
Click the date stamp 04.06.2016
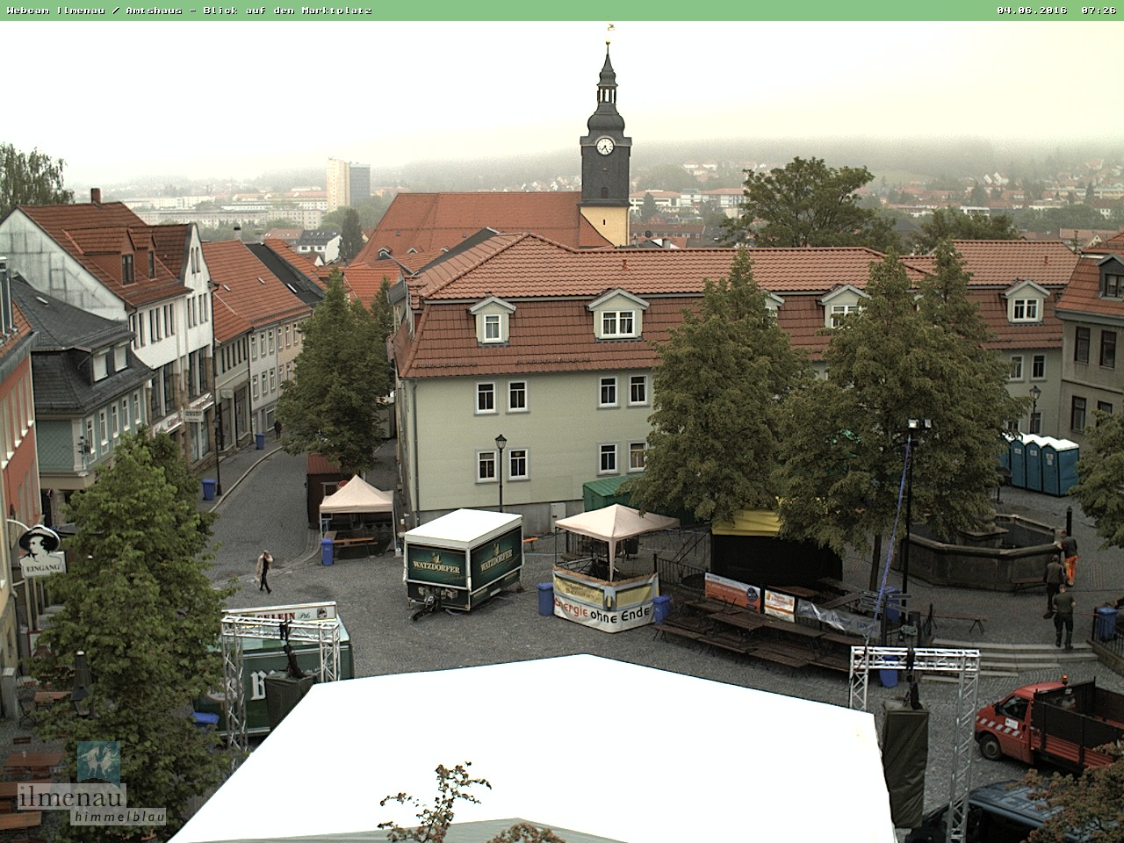tap(1032, 11)
